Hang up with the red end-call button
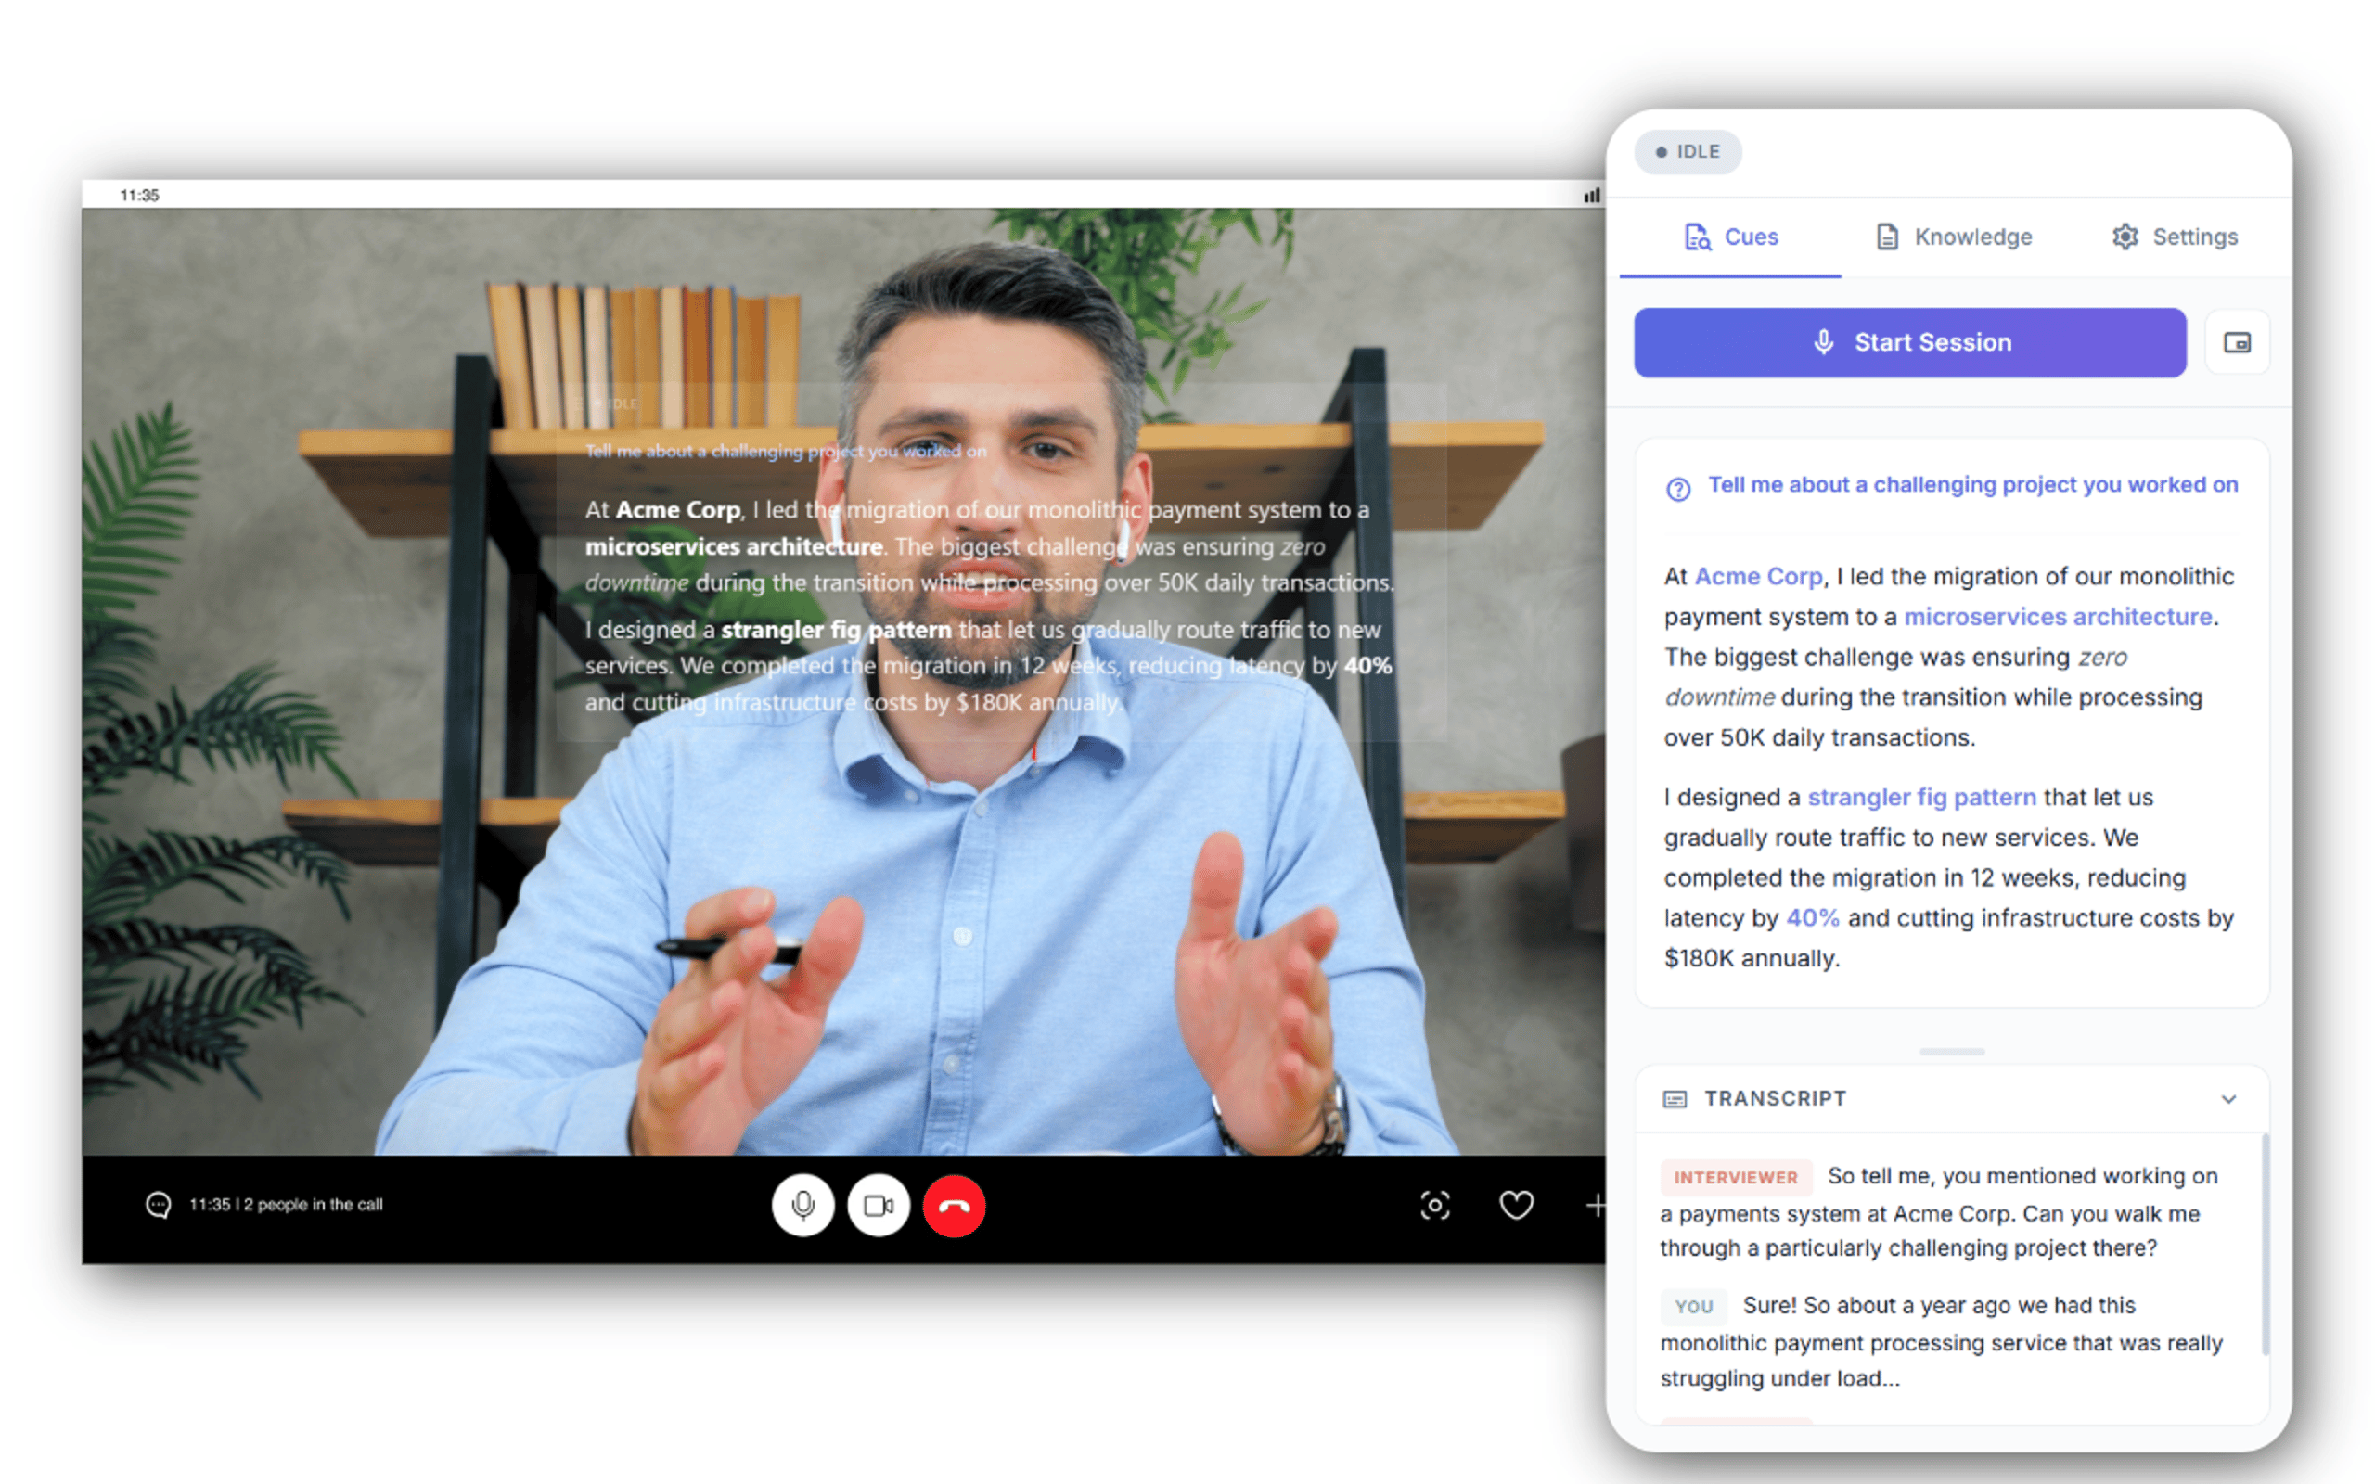2375x1484 pixels. (x=953, y=1205)
